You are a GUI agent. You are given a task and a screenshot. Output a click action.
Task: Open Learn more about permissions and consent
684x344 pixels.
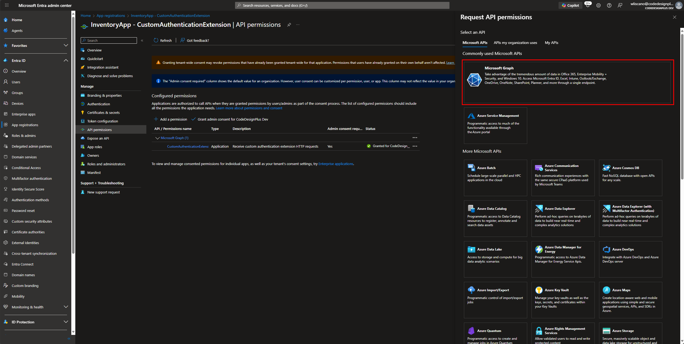coord(249,108)
